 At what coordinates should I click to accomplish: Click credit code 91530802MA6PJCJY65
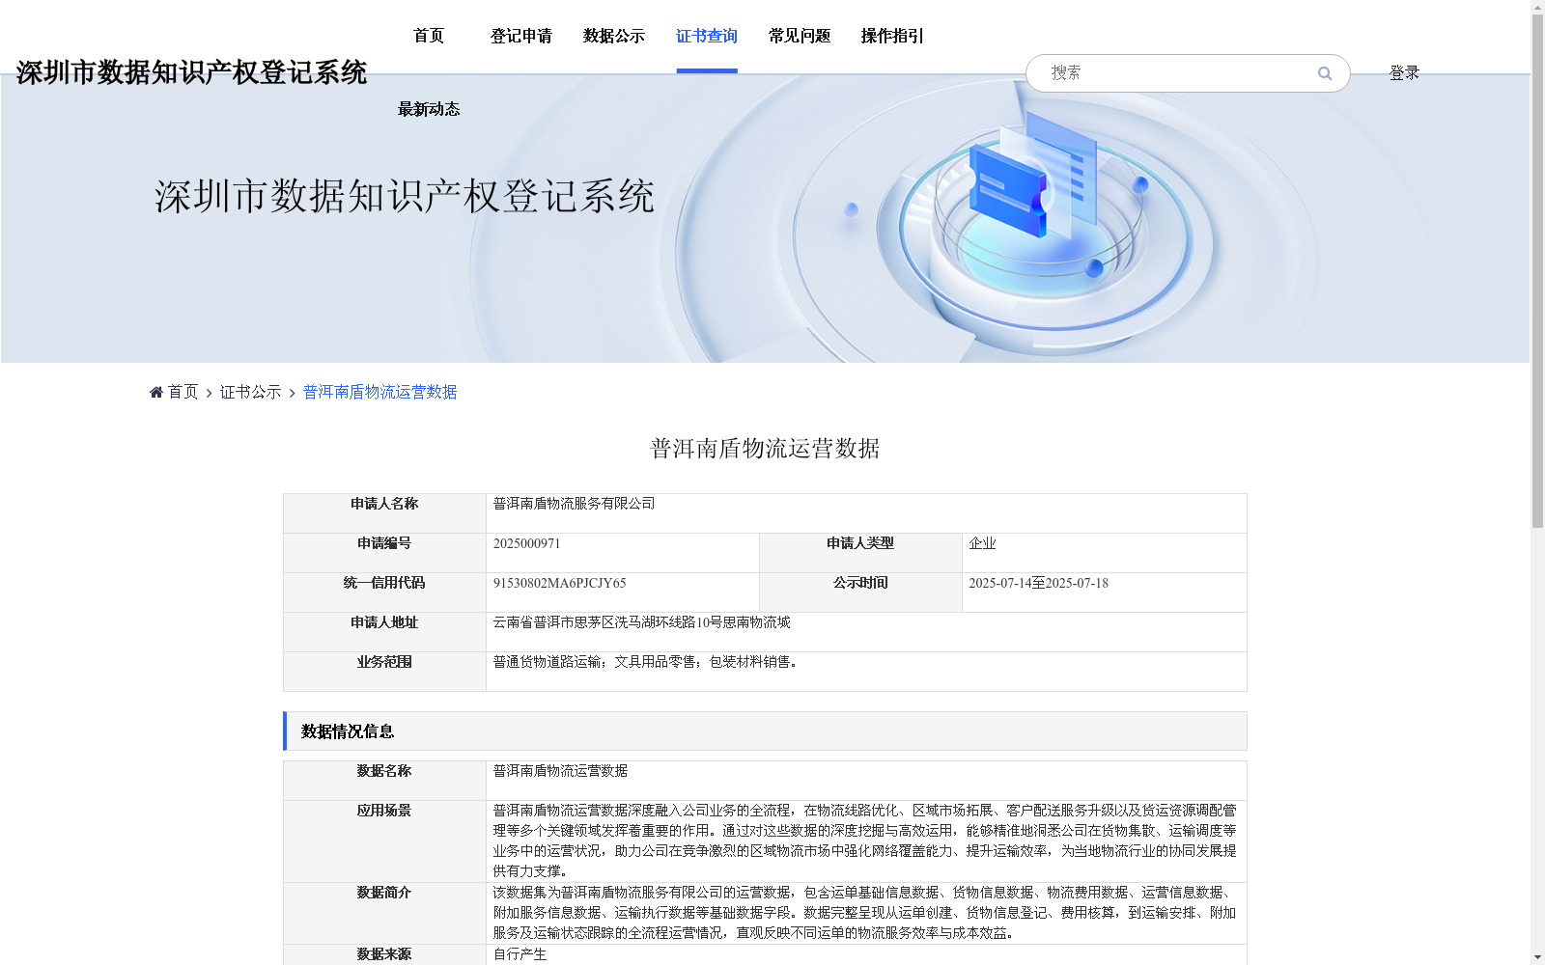pos(560,583)
